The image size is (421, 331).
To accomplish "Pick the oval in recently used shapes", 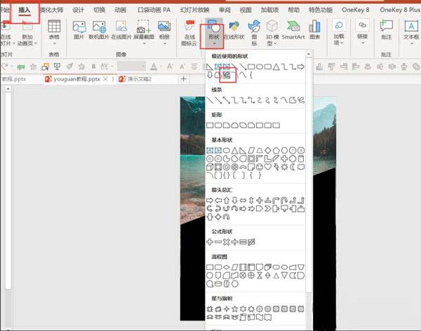I will (260, 67).
